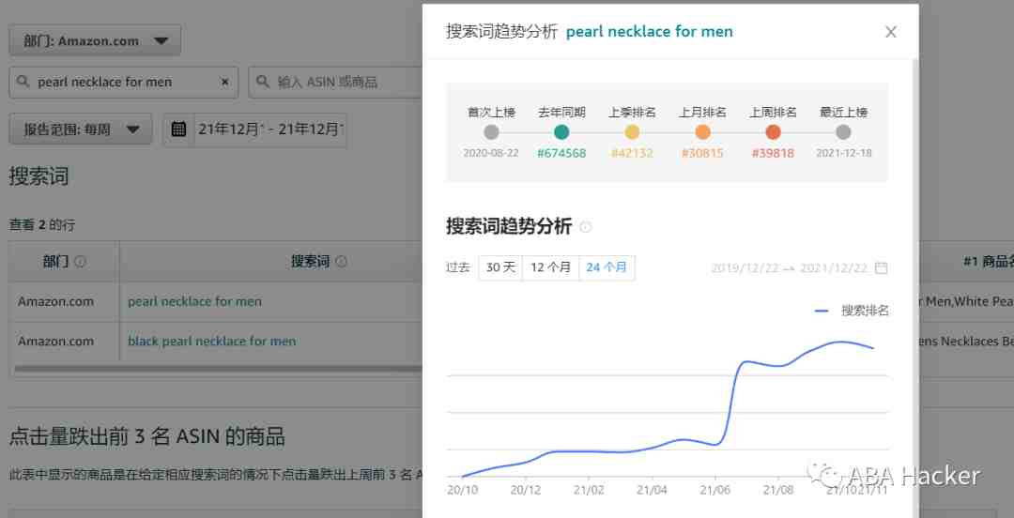Click the info icon beside 搜索词趋势分析 heading
The height and width of the screenshot is (518, 1014).
coord(585,227)
